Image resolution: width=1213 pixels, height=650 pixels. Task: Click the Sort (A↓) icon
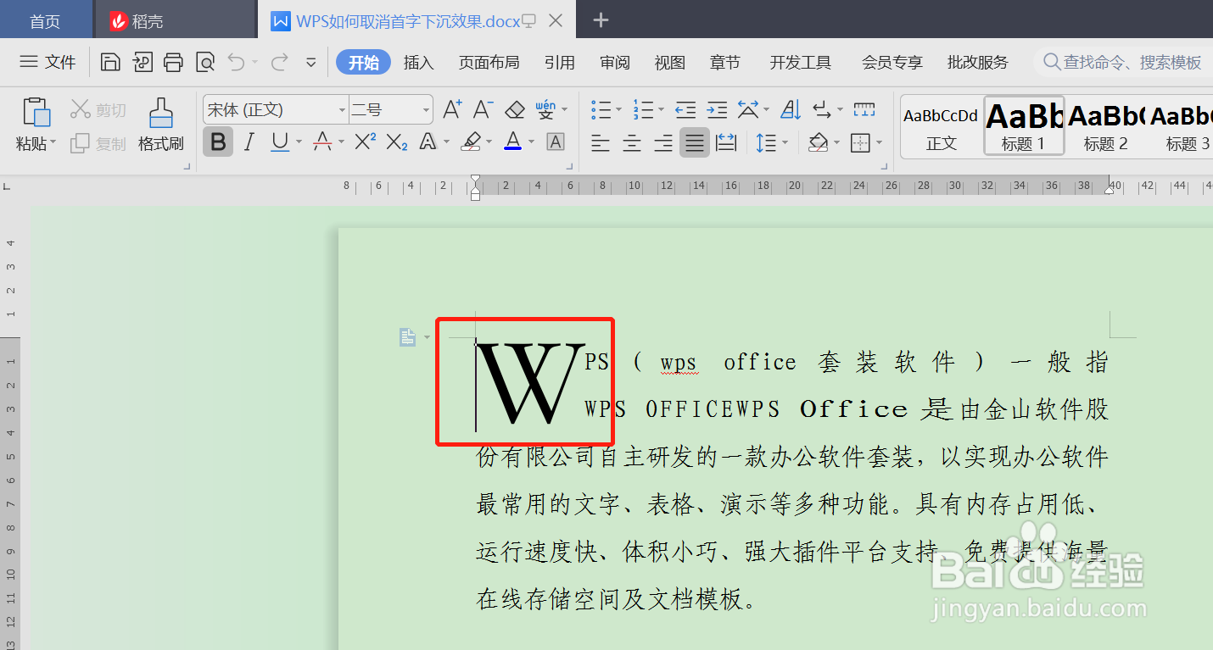pyautogui.click(x=791, y=109)
